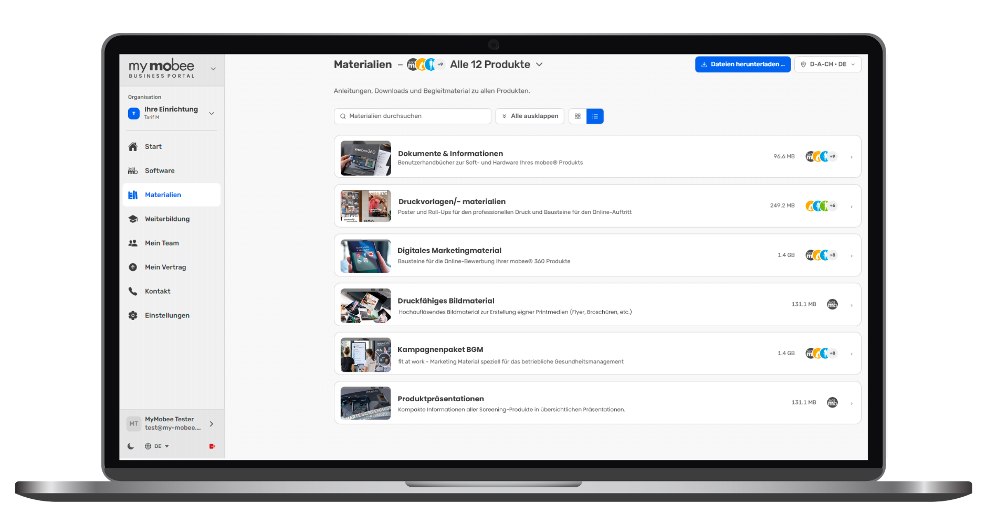This screenshot has width=987, height=514.
Task: Click mb icon in Produktpräsentationen row
Action: coord(832,402)
